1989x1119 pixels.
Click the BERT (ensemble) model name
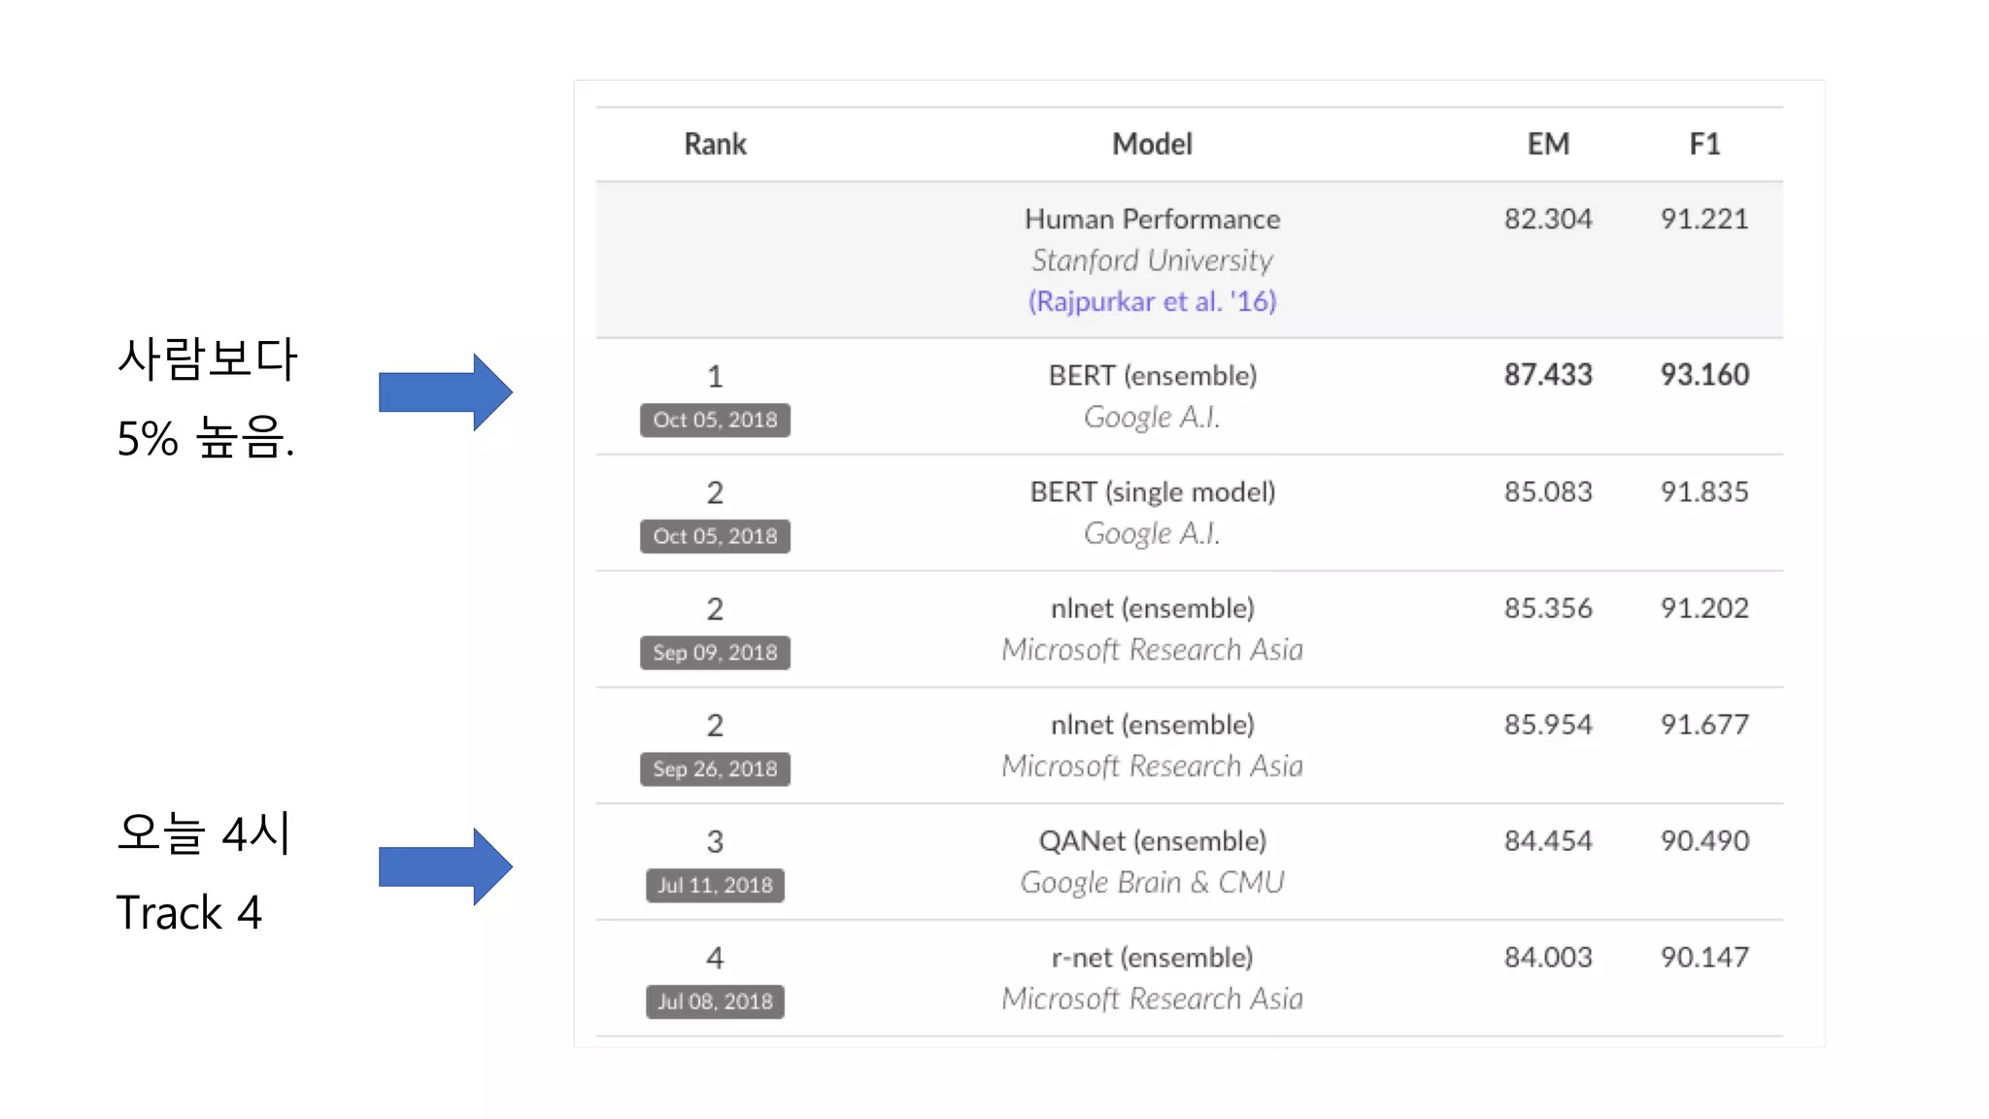pyautogui.click(x=1152, y=376)
